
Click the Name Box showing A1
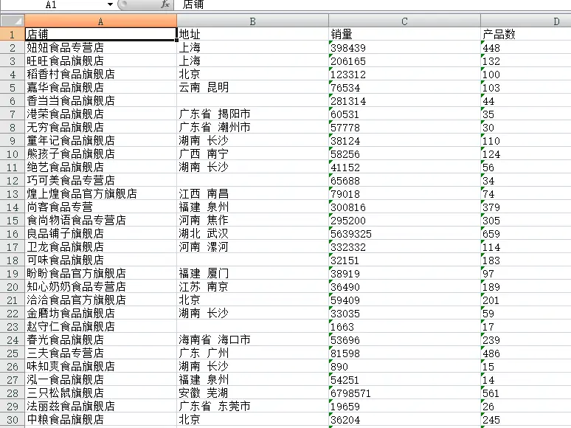(51, 4)
